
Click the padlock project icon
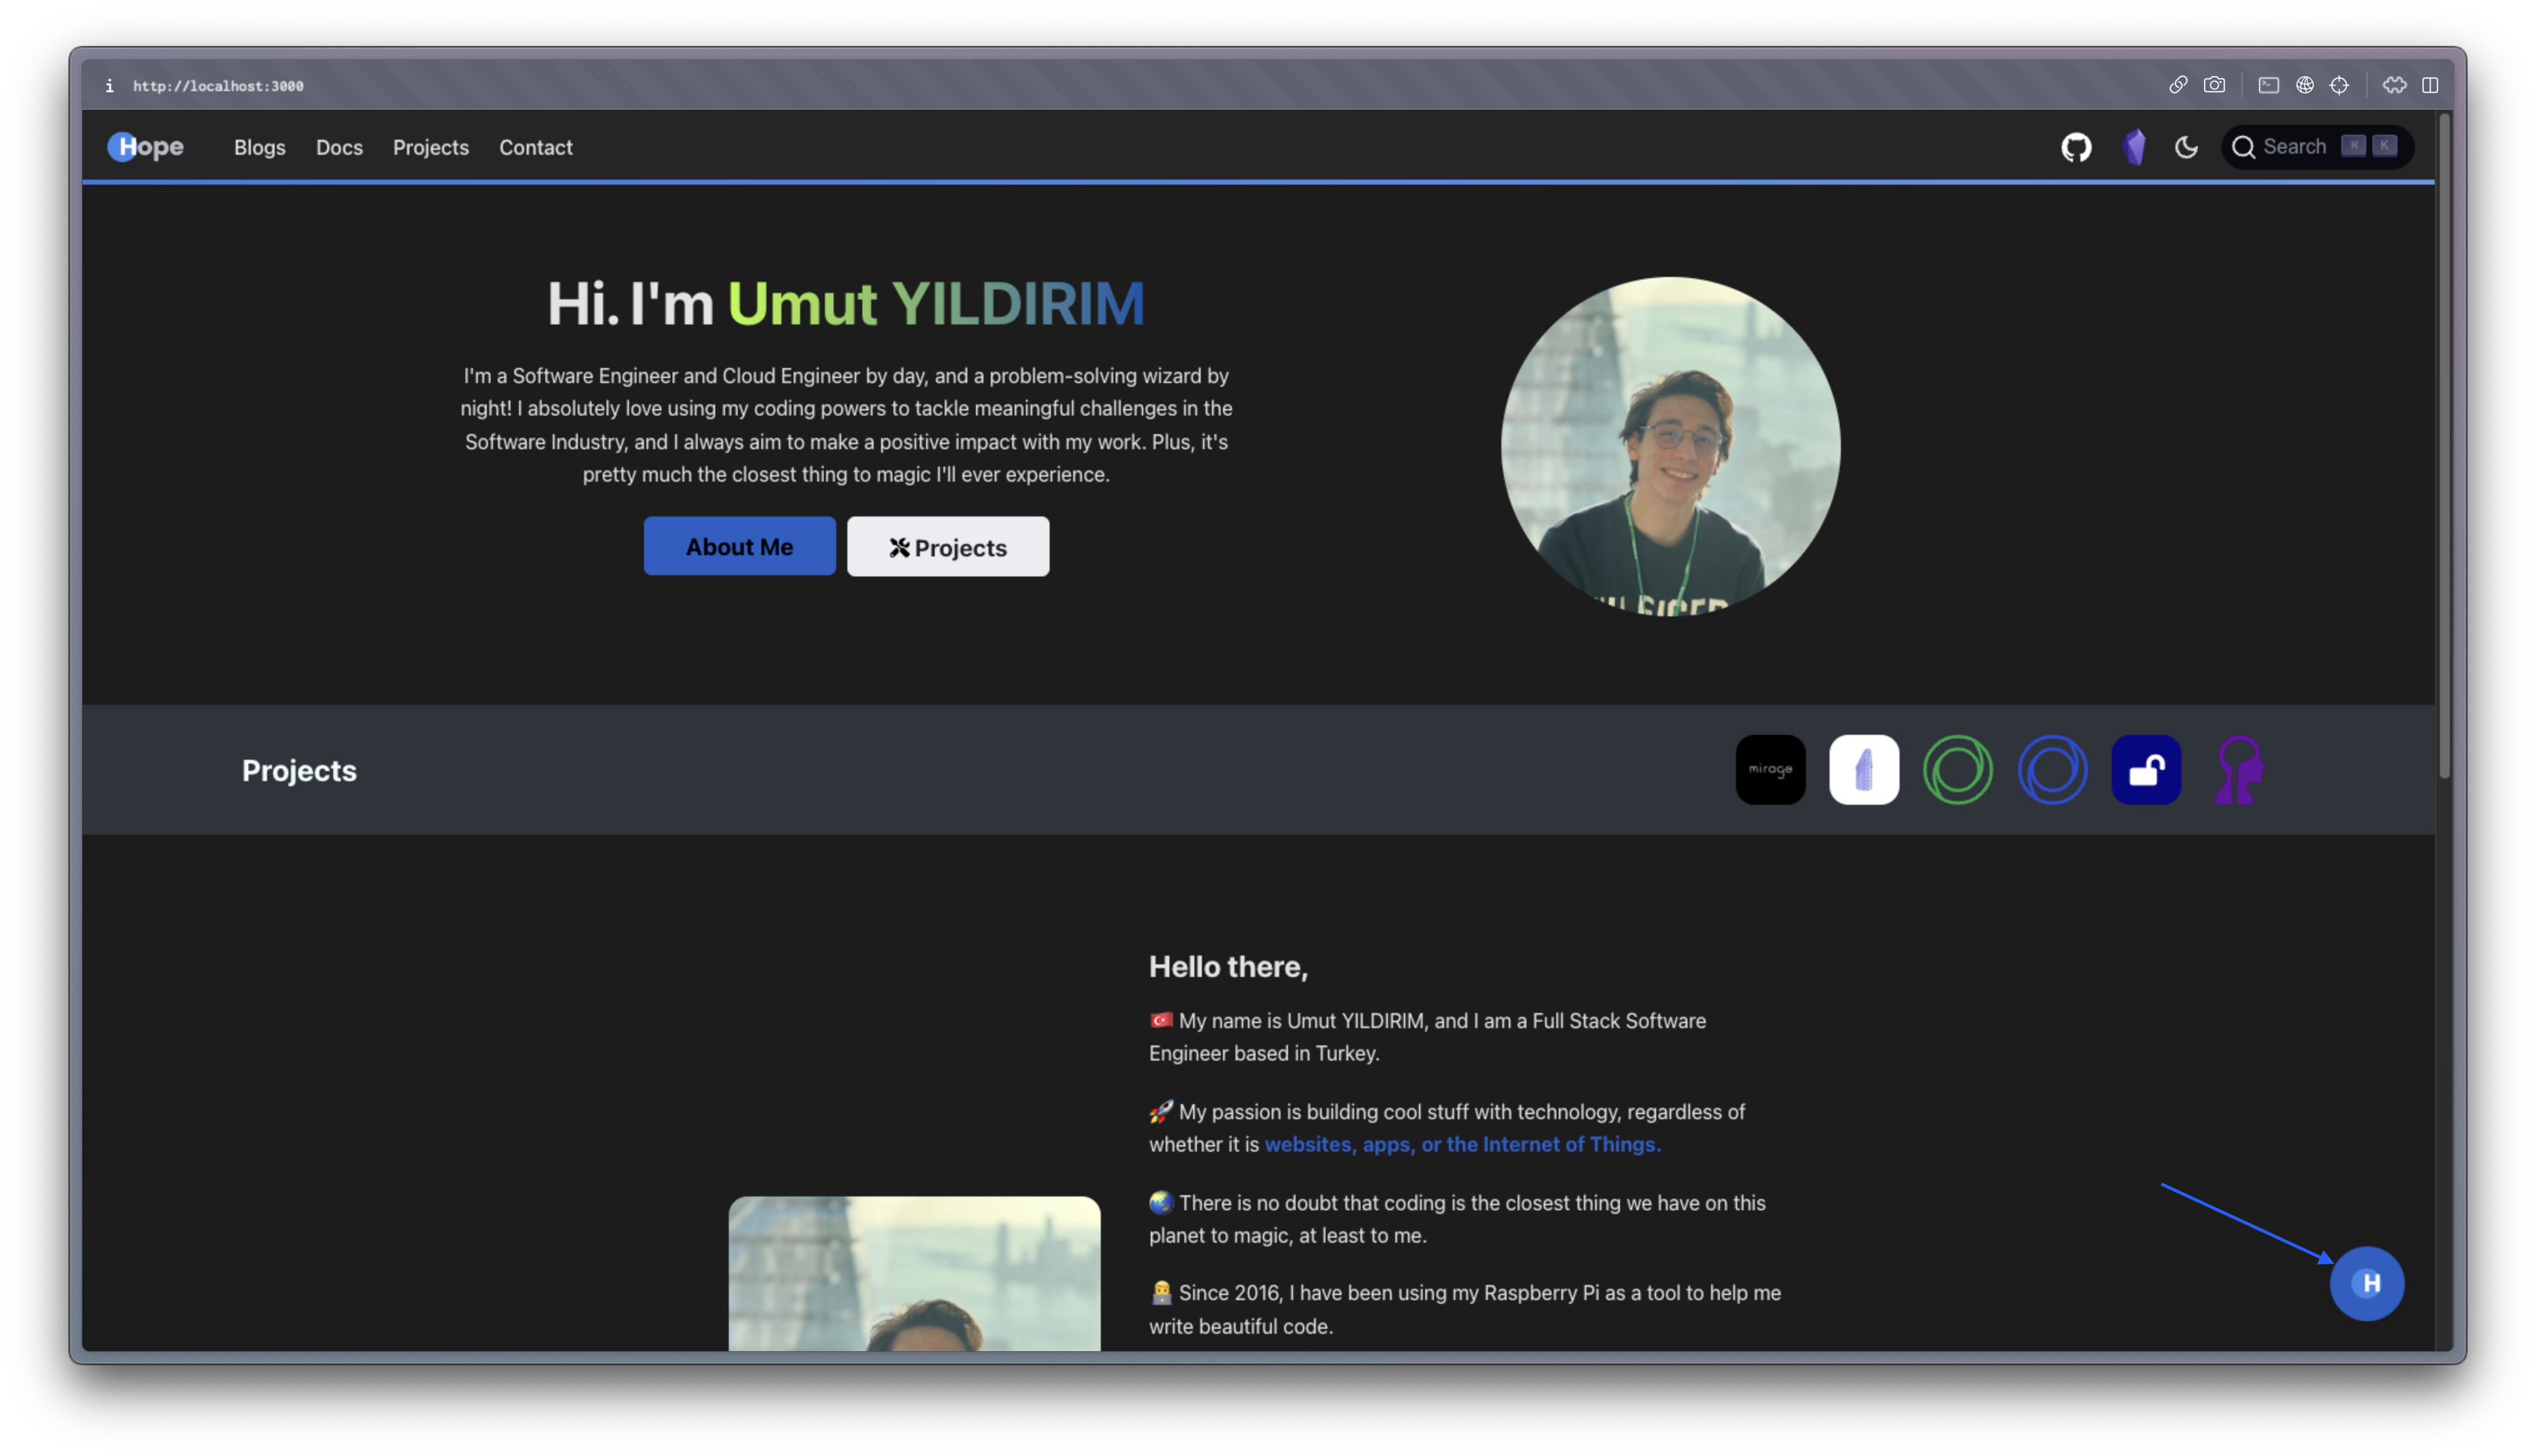pyautogui.click(x=2145, y=770)
